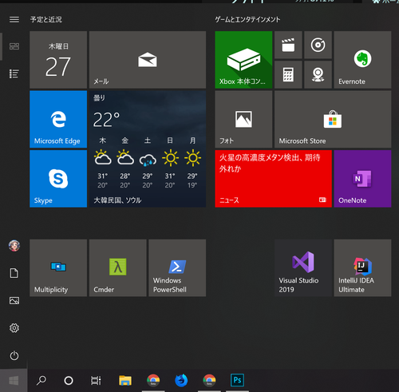Launch Skype tile
Screen dimensions: 399x392
point(58,179)
